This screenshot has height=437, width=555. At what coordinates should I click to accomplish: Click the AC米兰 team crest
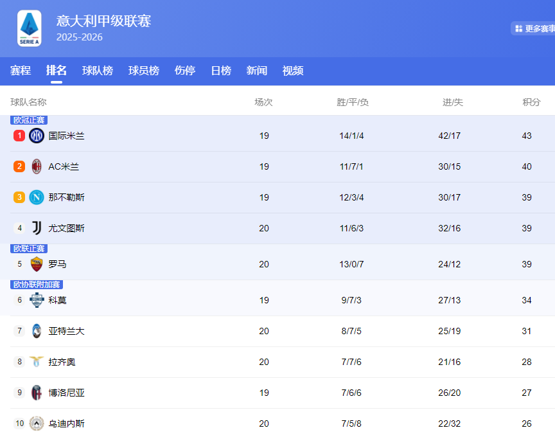37,166
